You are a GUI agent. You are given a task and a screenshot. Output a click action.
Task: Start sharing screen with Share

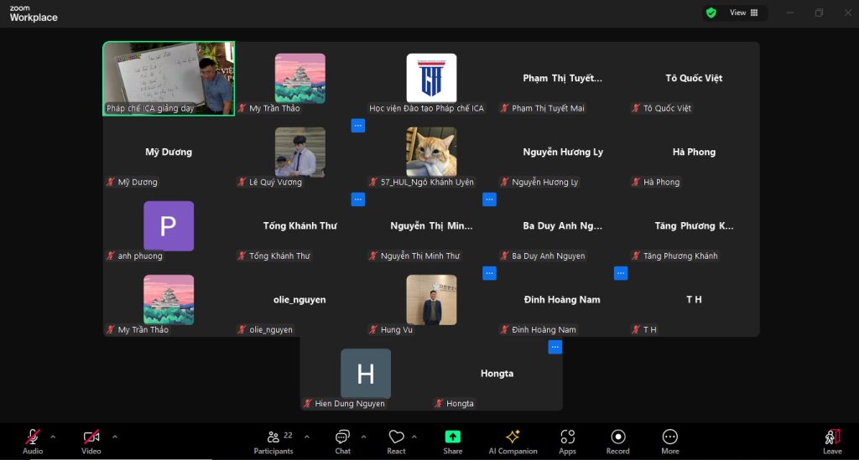point(452,441)
